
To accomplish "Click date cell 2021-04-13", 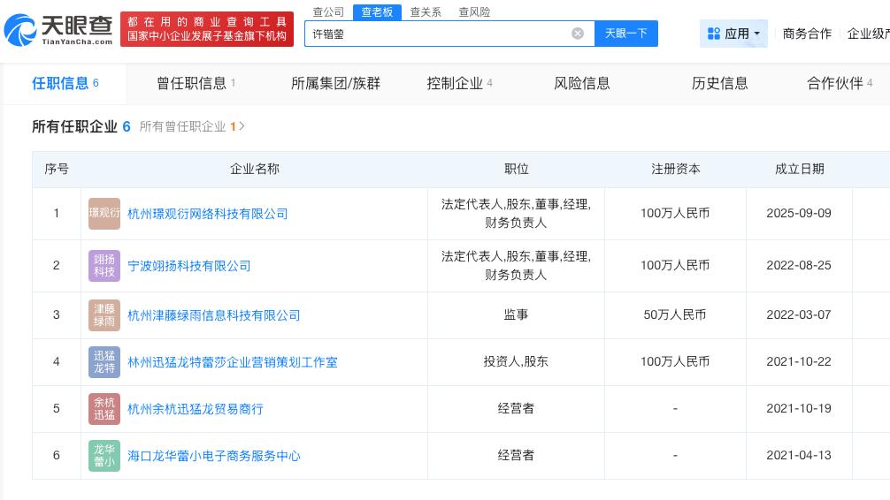I will click(799, 455).
